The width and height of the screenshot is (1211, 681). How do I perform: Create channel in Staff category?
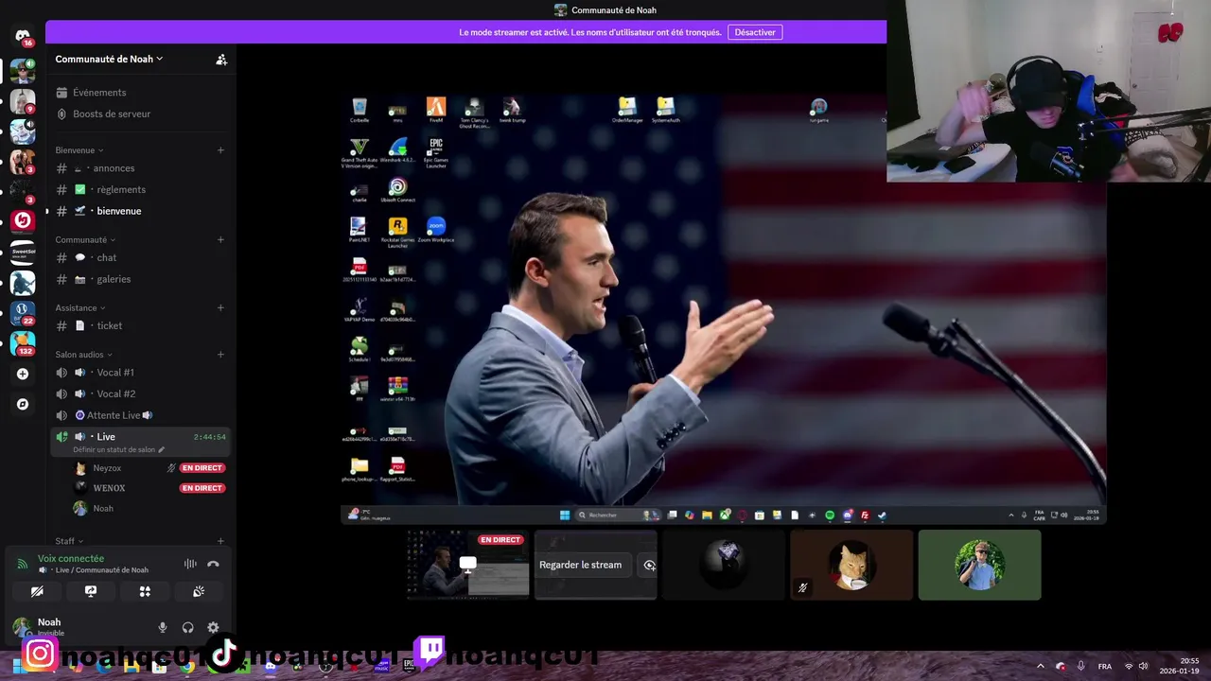point(220,541)
